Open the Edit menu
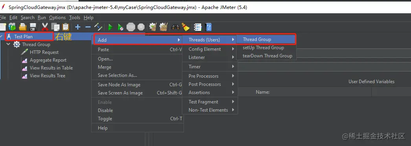Screen dimensions: 411x146 [13, 18]
